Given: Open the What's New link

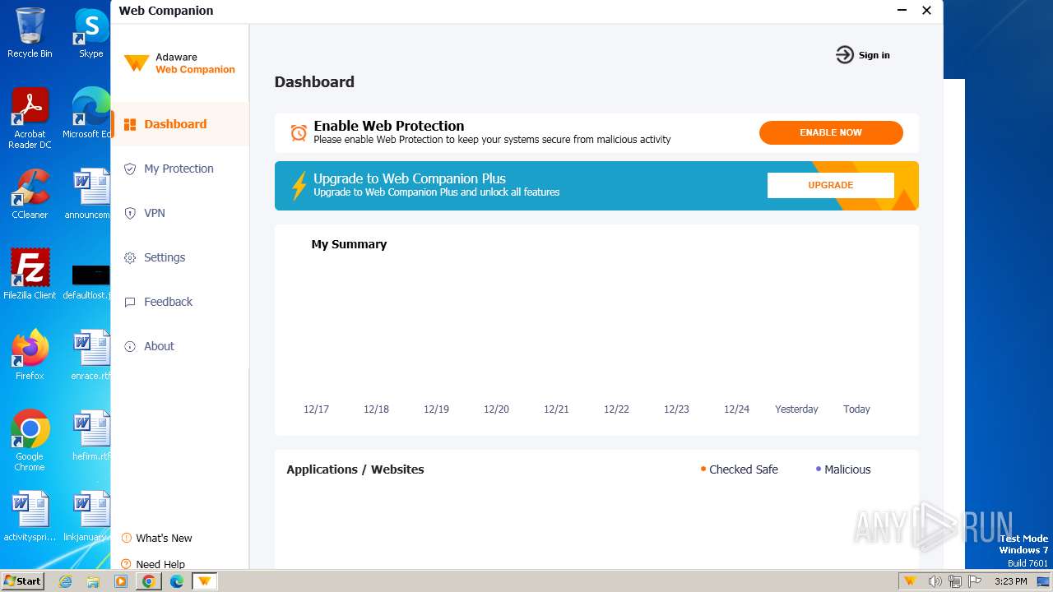Looking at the screenshot, I should tap(164, 538).
